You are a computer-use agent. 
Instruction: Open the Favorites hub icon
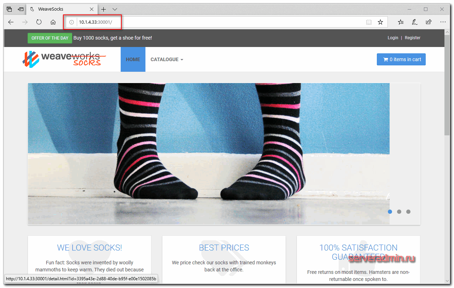[401, 22]
